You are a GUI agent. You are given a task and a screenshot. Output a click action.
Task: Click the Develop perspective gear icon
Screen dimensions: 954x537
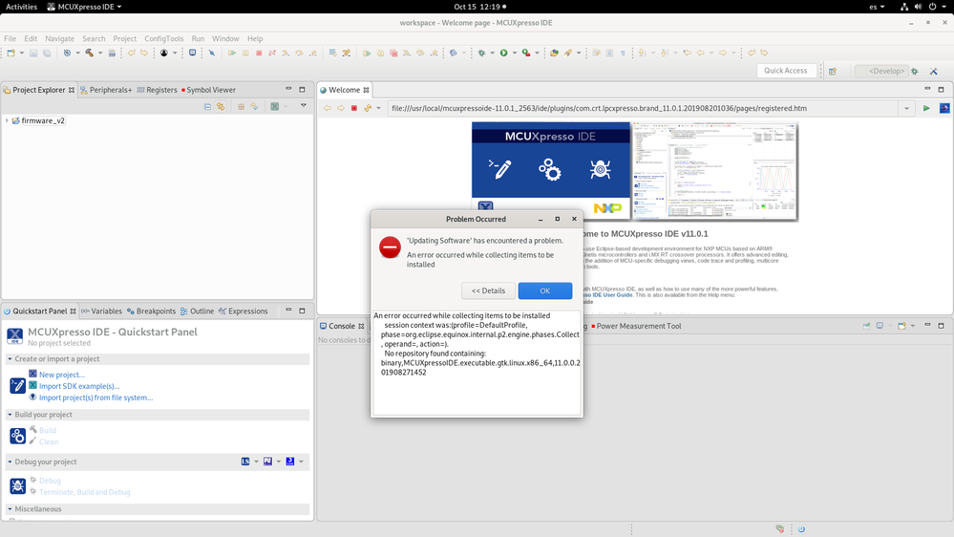[915, 72]
